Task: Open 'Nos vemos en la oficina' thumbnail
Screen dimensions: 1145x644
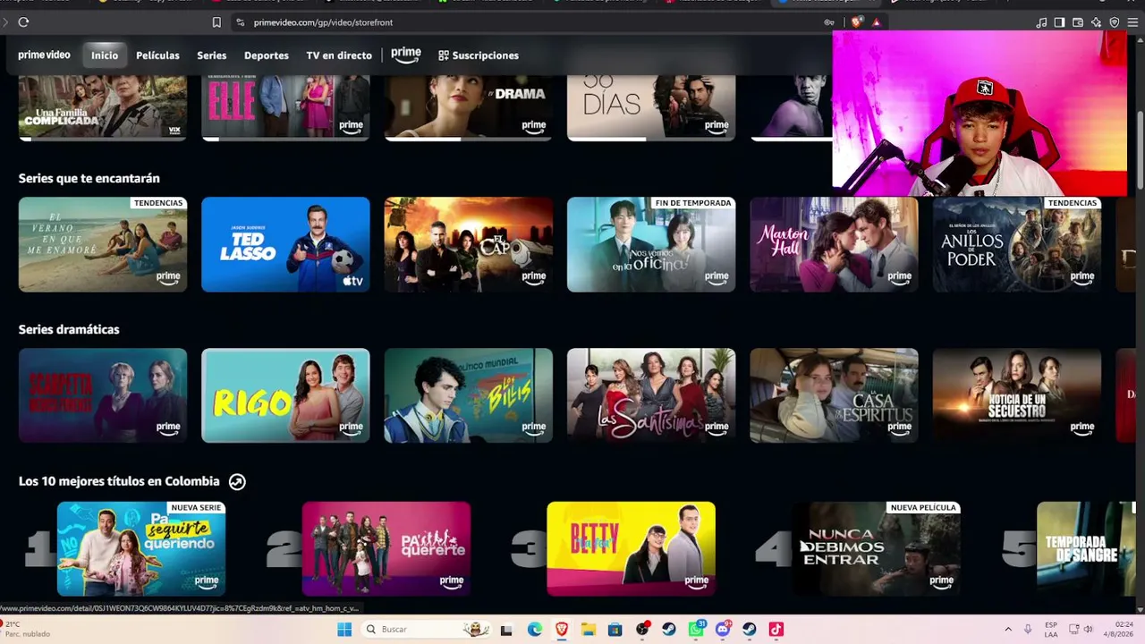Action: point(651,244)
